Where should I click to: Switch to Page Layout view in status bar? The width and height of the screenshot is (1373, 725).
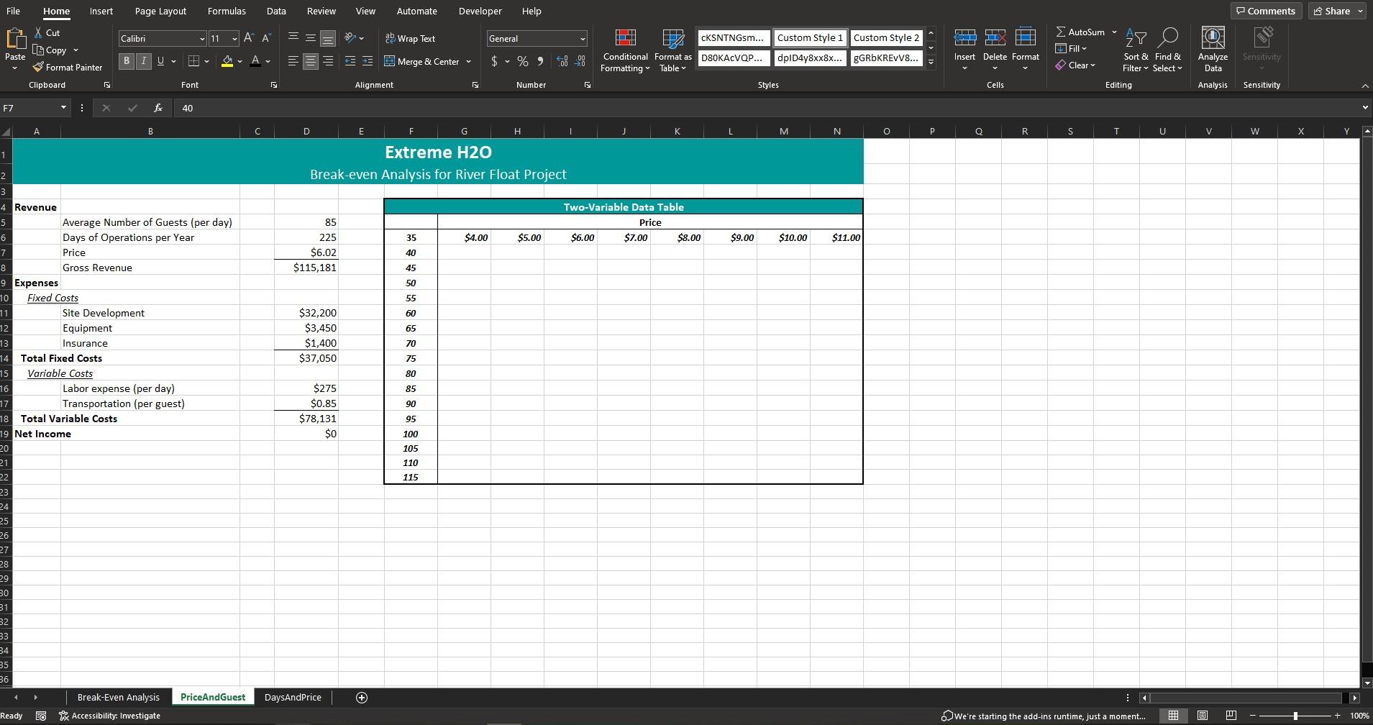tap(1203, 716)
